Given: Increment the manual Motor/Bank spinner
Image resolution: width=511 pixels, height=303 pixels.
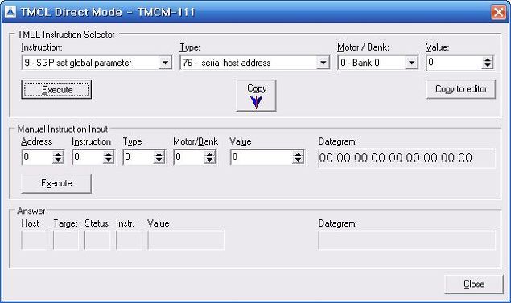Looking at the screenshot, I should pyautogui.click(x=210, y=154).
